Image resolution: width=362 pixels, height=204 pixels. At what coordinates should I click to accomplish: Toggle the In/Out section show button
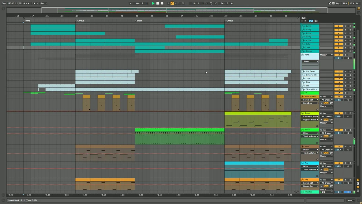pos(358,180)
